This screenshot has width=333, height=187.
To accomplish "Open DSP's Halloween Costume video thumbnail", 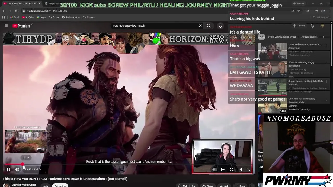I will click(272, 51).
